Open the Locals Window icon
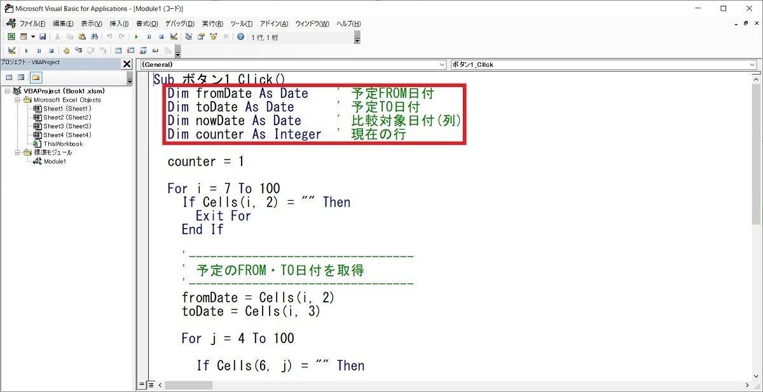The image size is (763, 392). coord(118,50)
